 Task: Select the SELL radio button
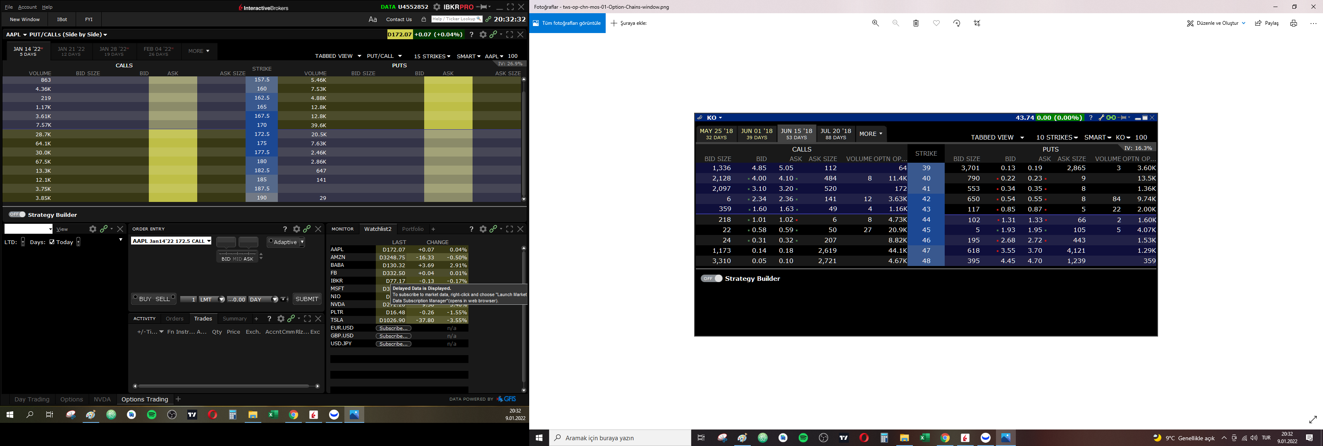[173, 297]
